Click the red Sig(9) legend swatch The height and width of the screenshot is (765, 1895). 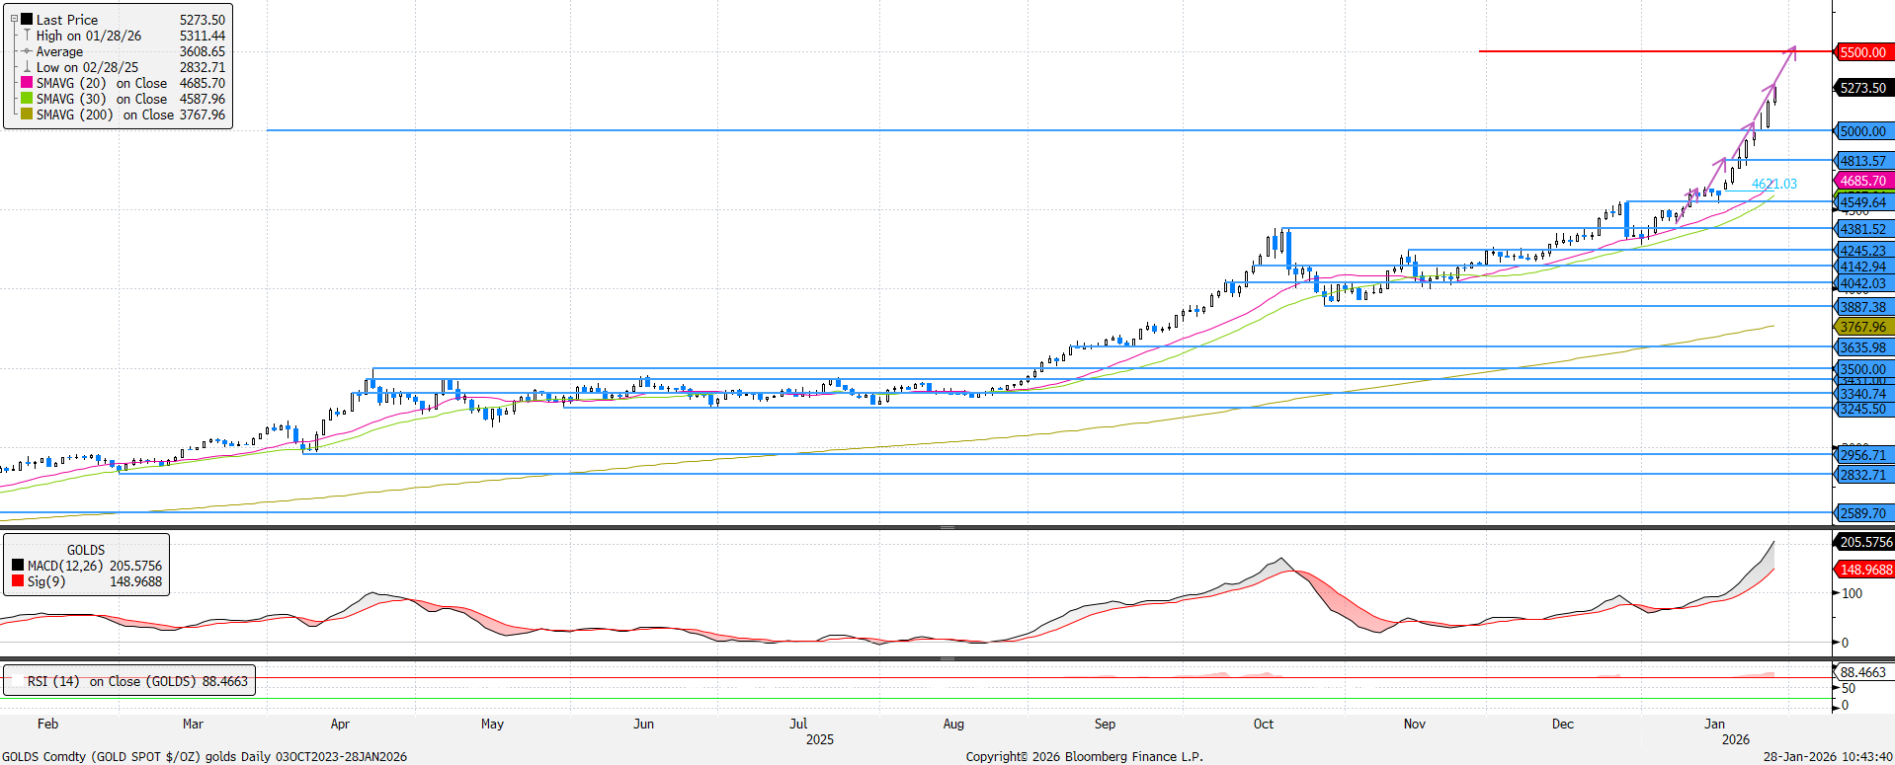click(x=18, y=581)
